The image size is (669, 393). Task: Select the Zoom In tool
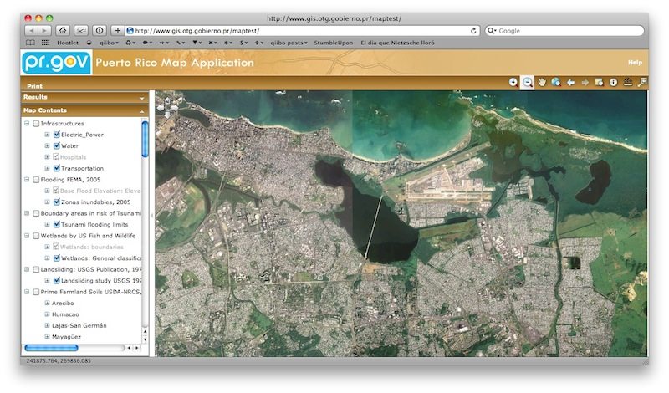click(514, 82)
